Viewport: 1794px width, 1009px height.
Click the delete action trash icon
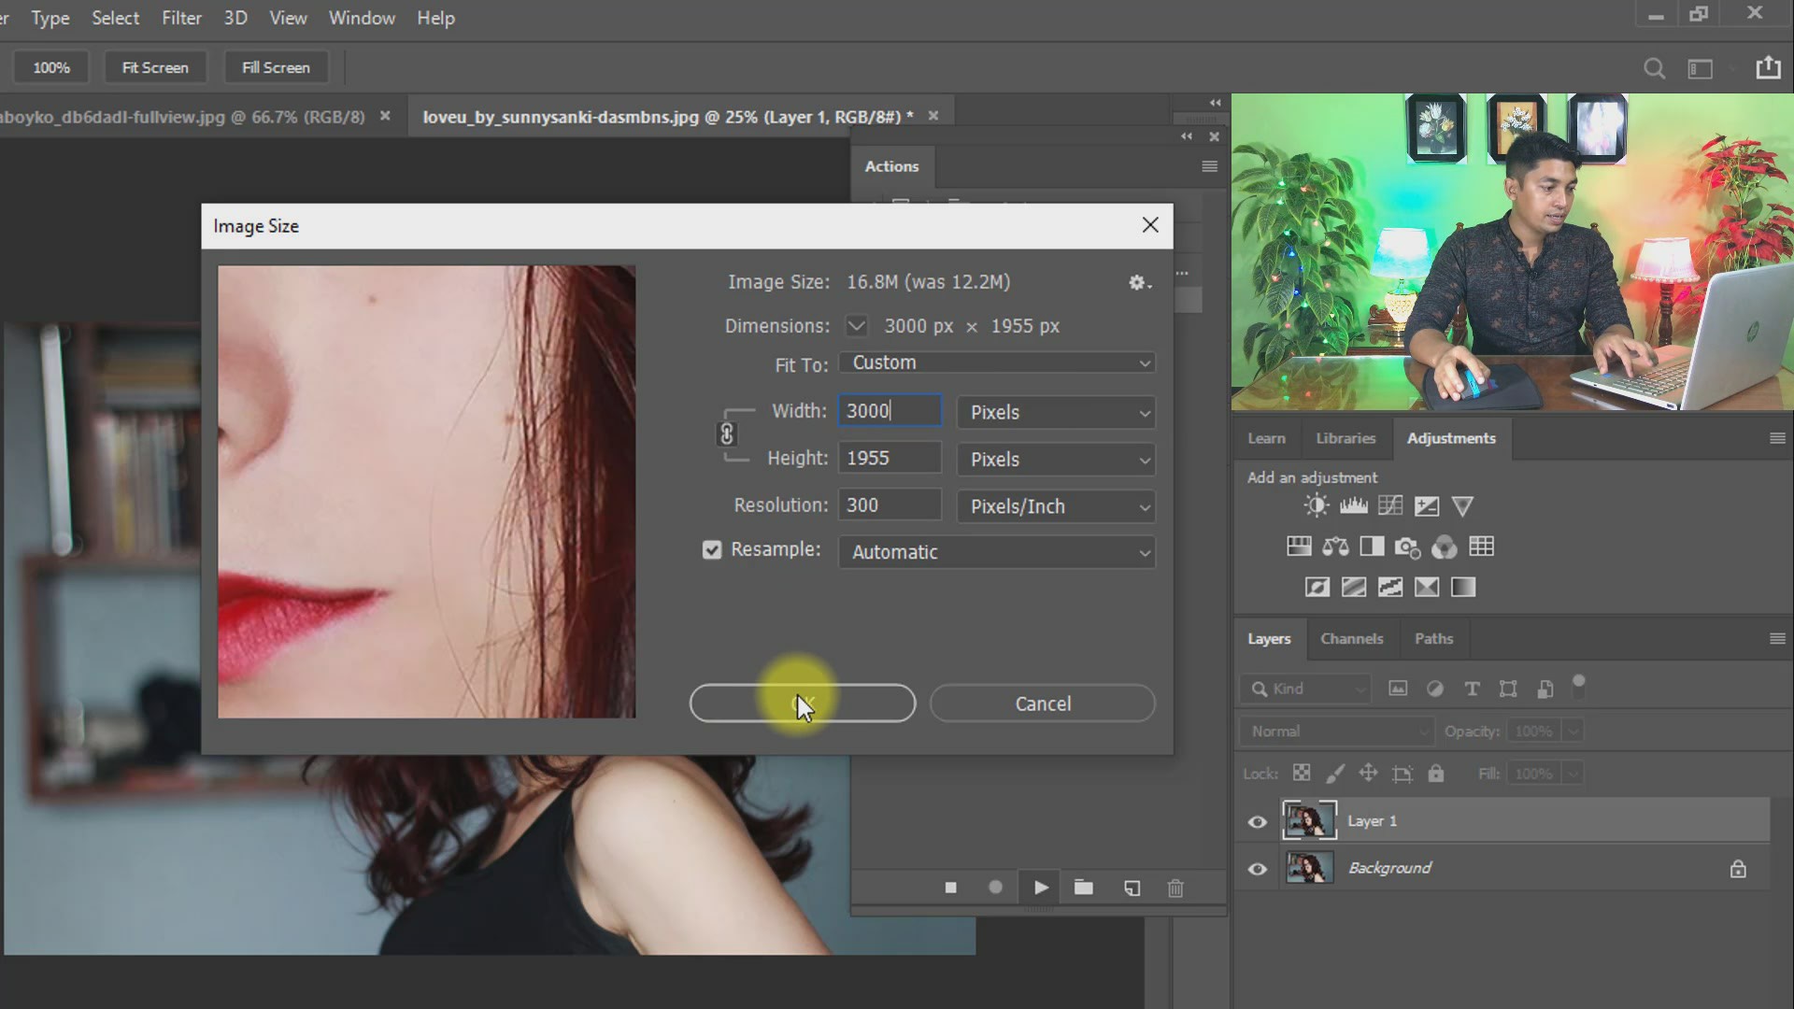1175,888
